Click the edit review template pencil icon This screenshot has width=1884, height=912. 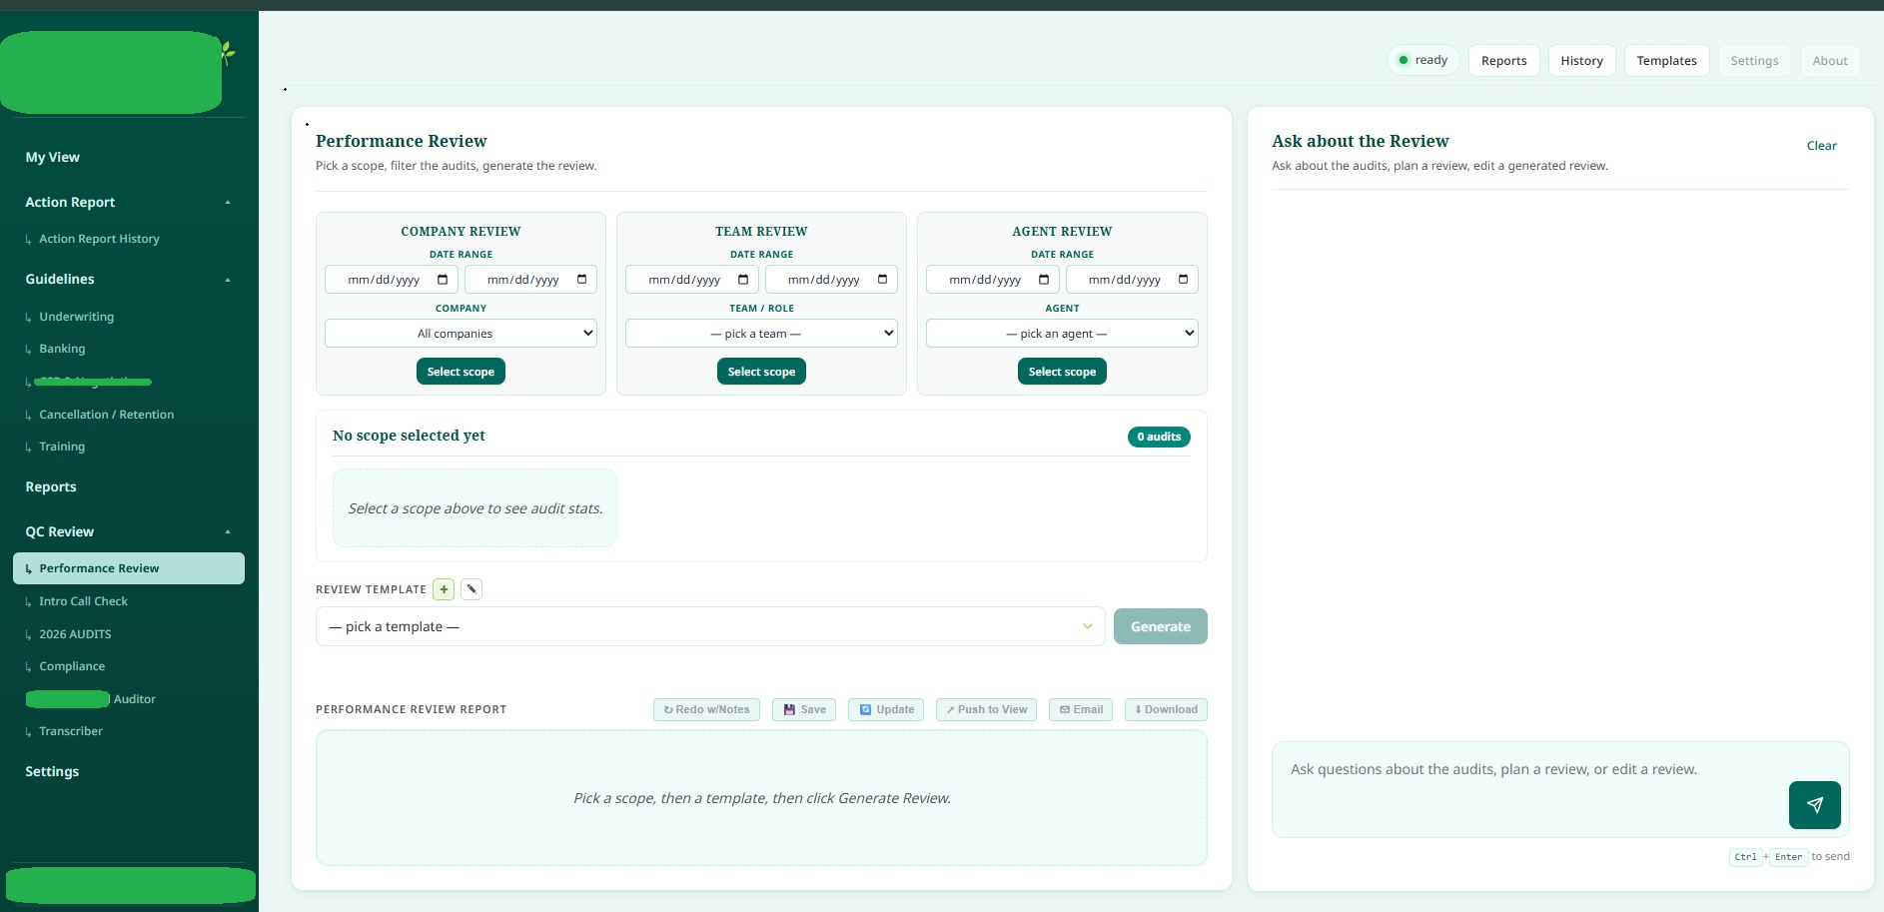pyautogui.click(x=471, y=589)
